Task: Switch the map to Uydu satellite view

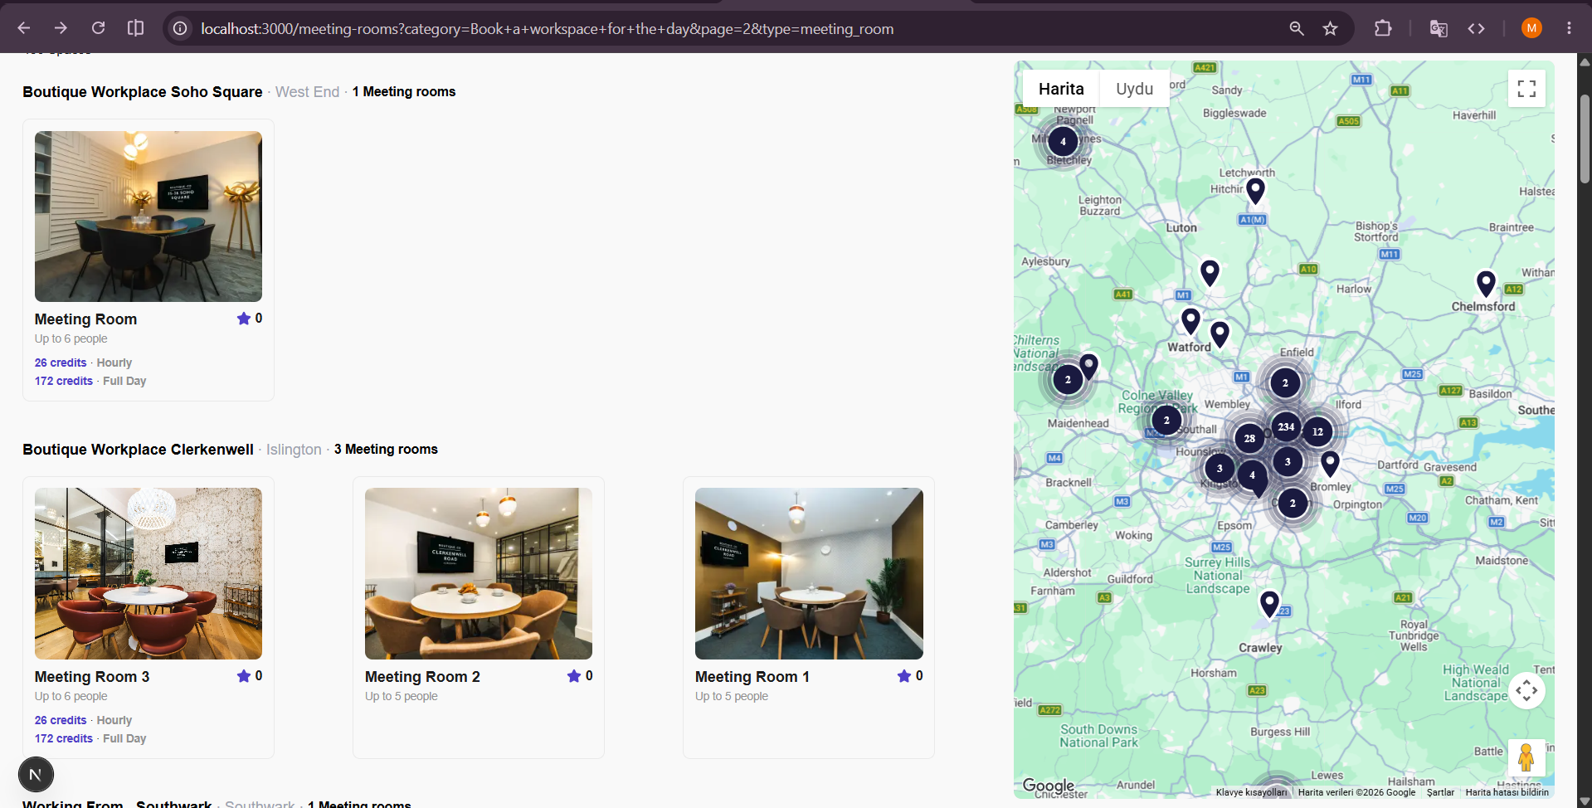Action: click(x=1134, y=89)
